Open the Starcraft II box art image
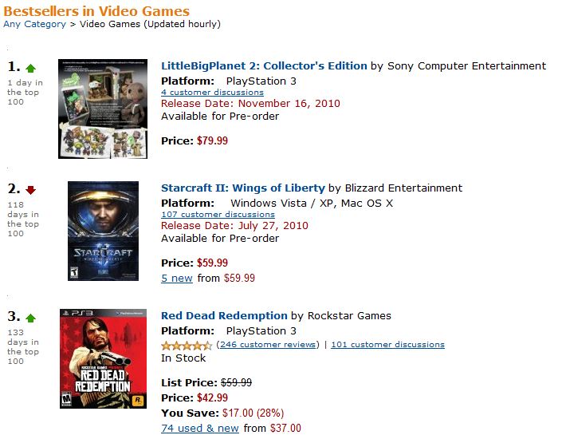Screen dimensions: 562x439 pos(103,231)
